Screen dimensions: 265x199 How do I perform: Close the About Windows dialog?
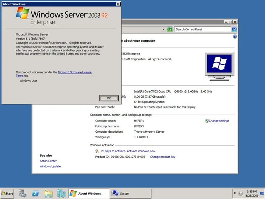[118, 4]
